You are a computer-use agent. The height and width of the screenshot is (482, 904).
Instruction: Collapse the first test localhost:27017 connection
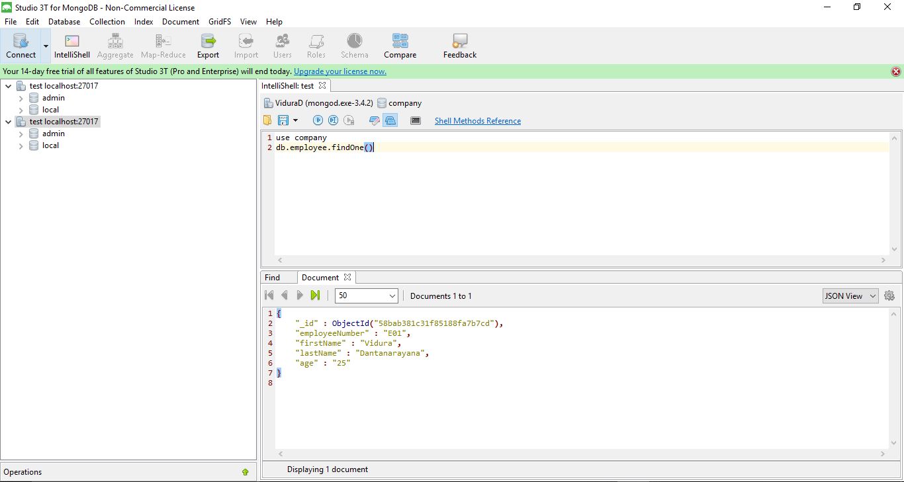pyautogui.click(x=9, y=86)
